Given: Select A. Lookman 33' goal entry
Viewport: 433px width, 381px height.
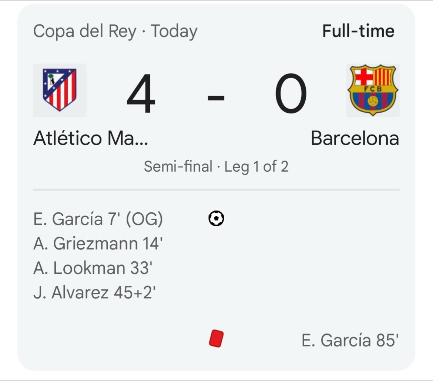Looking at the screenshot, I should tap(93, 268).
